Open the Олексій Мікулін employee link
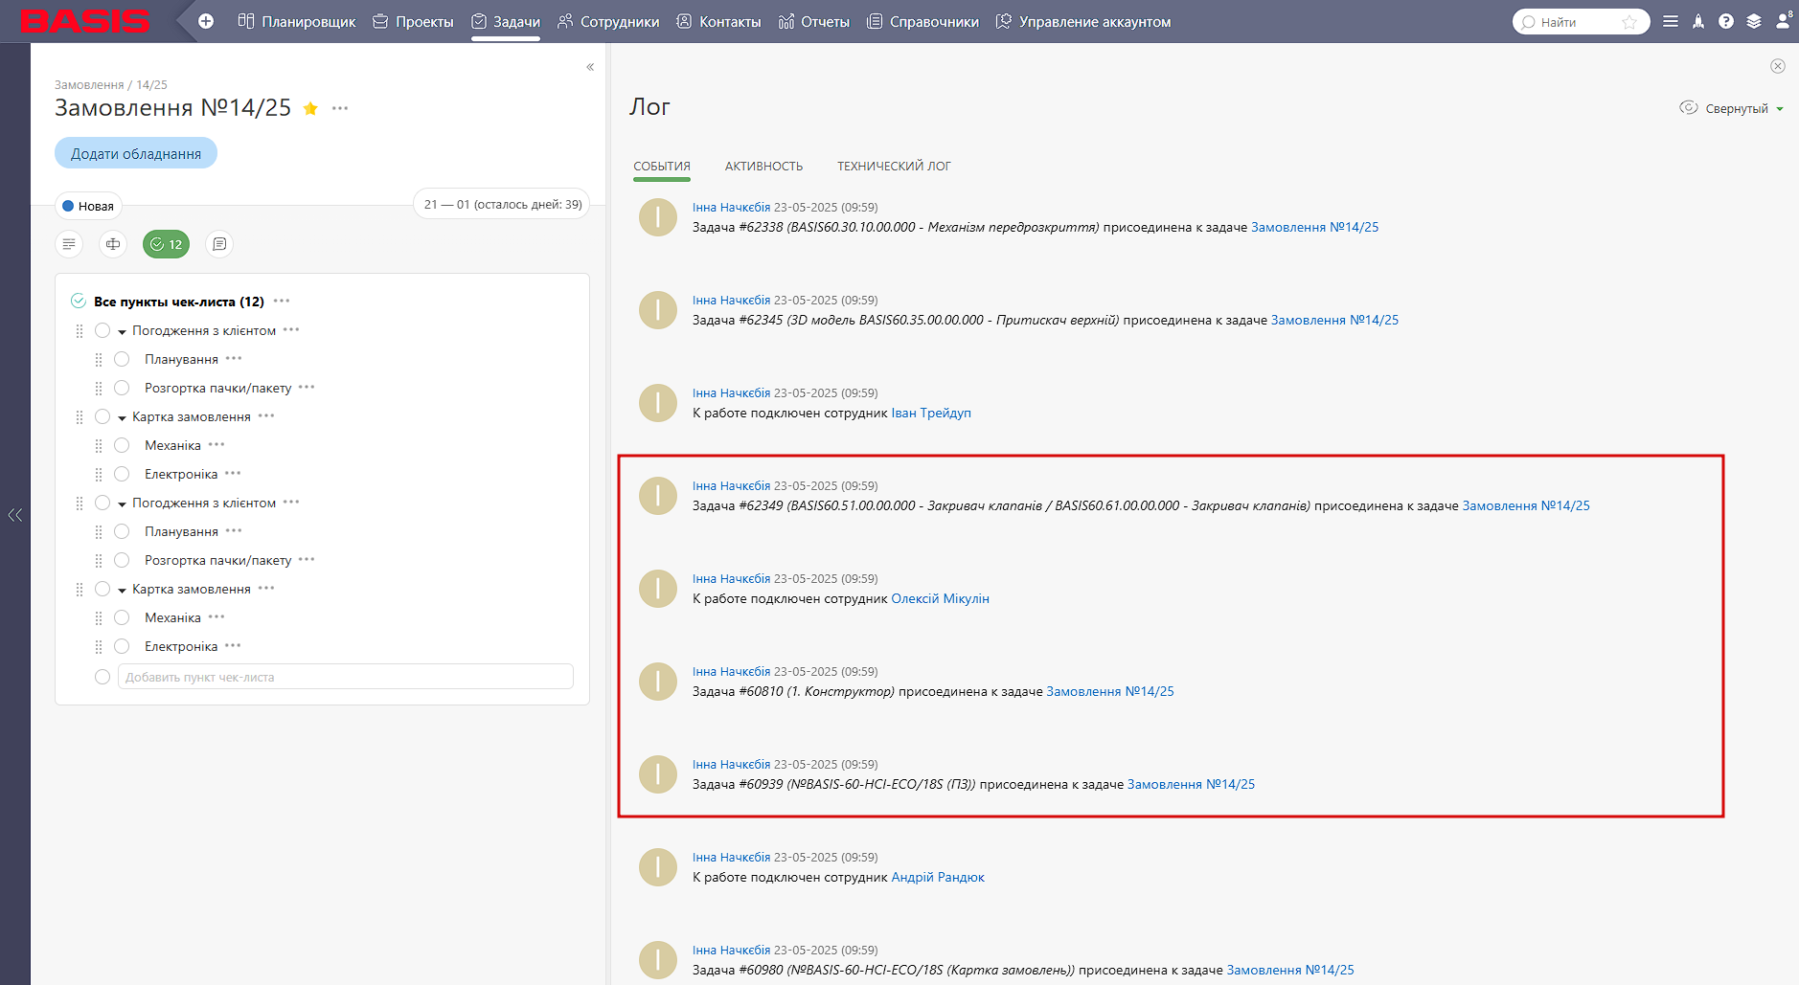The image size is (1799, 985). coord(940,598)
